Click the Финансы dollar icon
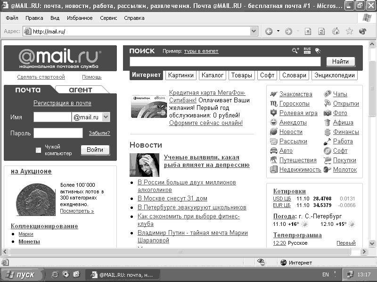The width and height of the screenshot is (377, 282). click(328, 132)
